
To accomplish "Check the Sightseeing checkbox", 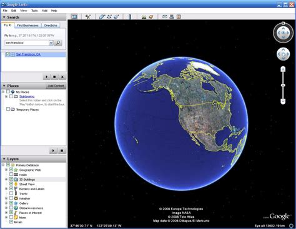I will click(x=11, y=96).
